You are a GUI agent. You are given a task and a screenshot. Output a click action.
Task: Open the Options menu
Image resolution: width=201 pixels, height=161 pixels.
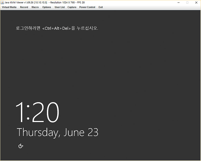47,7
